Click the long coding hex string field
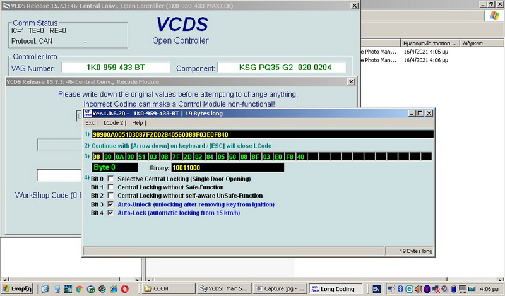505x296 pixels. (x=263, y=134)
